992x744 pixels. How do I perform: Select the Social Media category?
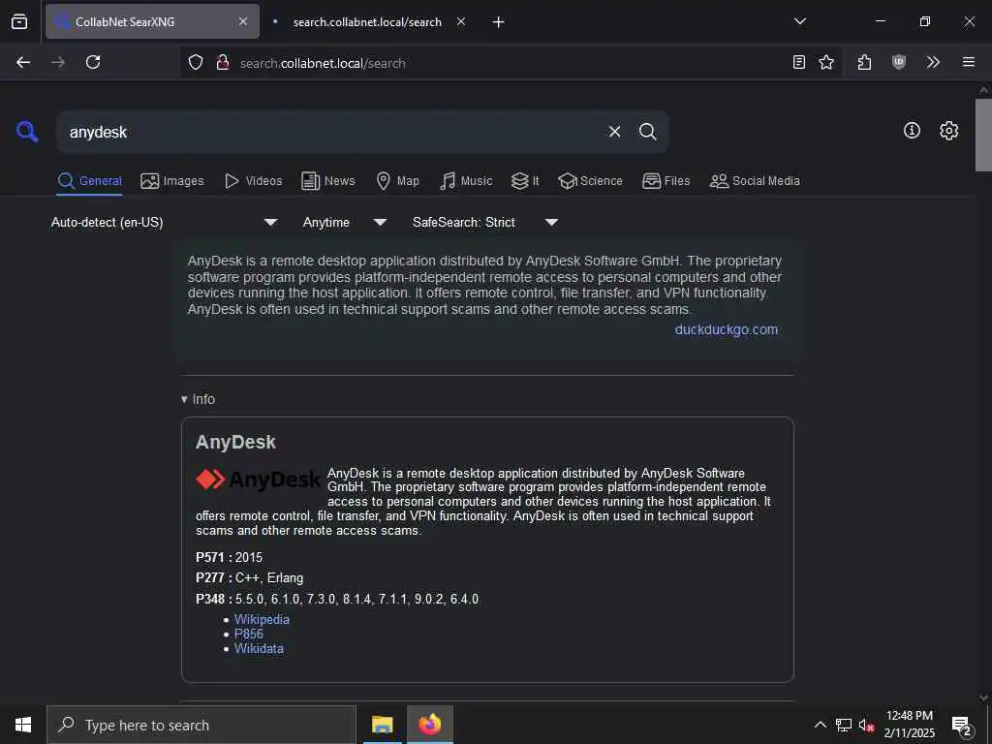tap(755, 181)
